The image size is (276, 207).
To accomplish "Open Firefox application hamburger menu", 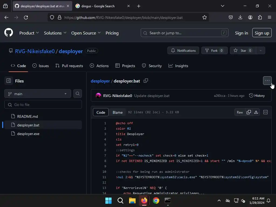I will click(x=270, y=17).
